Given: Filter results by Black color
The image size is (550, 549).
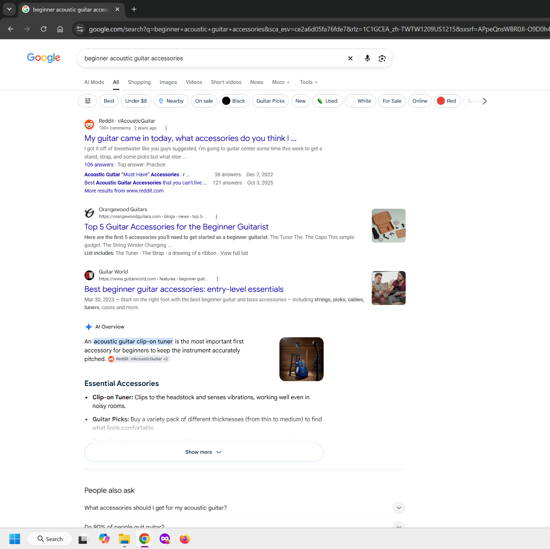Looking at the screenshot, I should pyautogui.click(x=235, y=101).
